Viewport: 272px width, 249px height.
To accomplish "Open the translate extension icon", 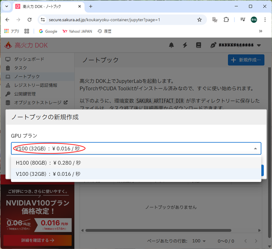I will (215, 19).
